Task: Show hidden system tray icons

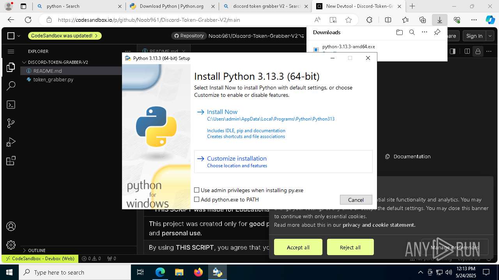Action: pyautogui.click(x=420, y=272)
